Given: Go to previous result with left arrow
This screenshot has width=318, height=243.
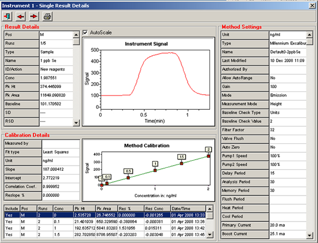Looking at the screenshot, I should (21, 16).
